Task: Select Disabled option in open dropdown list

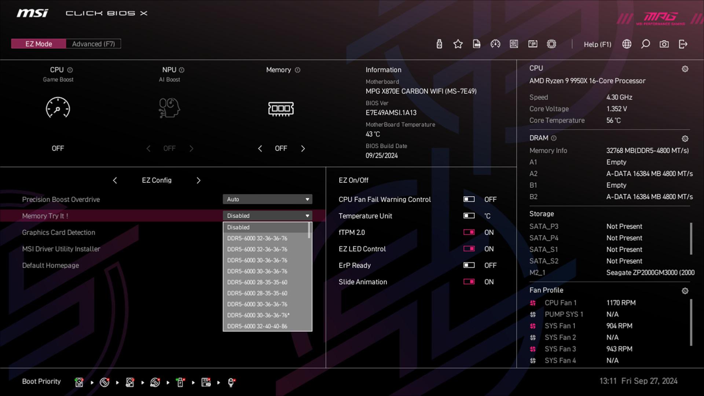Action: tap(266, 227)
